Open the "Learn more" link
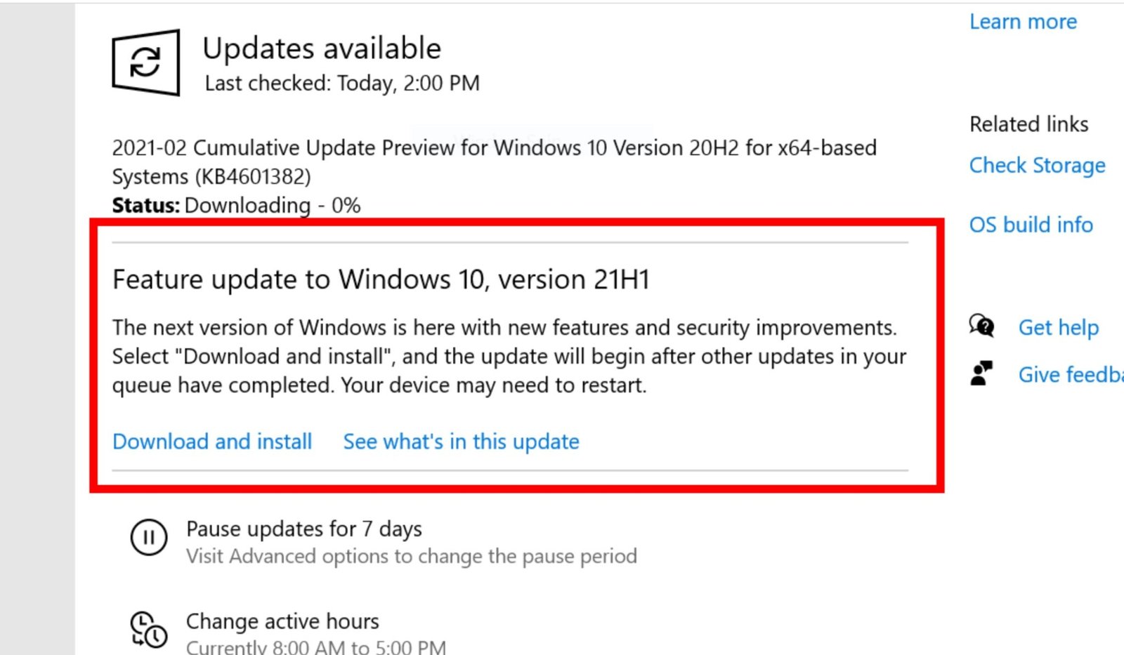 tap(1022, 22)
